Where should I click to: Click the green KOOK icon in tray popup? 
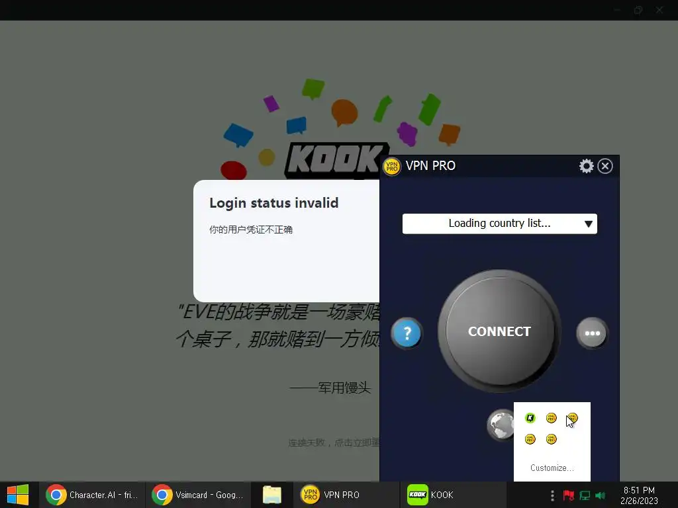[x=530, y=418]
